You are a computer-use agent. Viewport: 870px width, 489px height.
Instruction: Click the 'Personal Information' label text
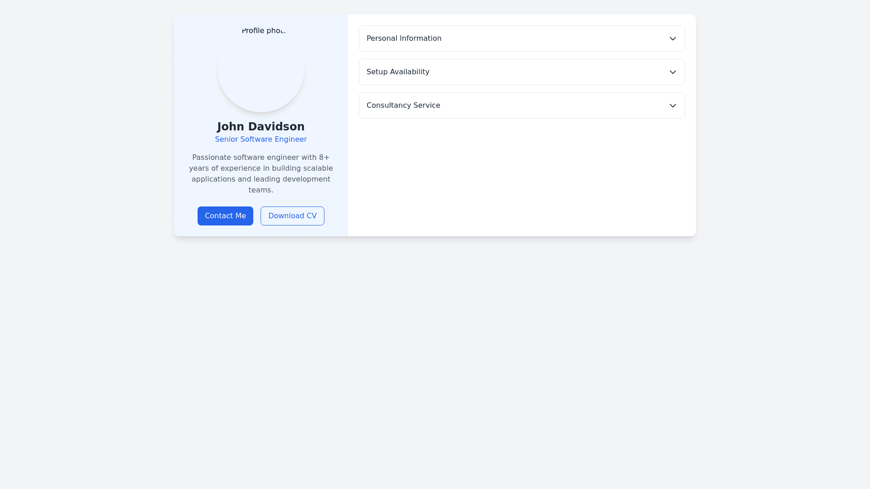404,38
